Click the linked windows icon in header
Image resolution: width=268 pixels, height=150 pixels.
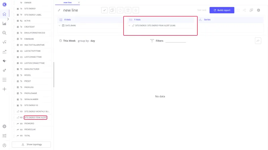coord(251,10)
